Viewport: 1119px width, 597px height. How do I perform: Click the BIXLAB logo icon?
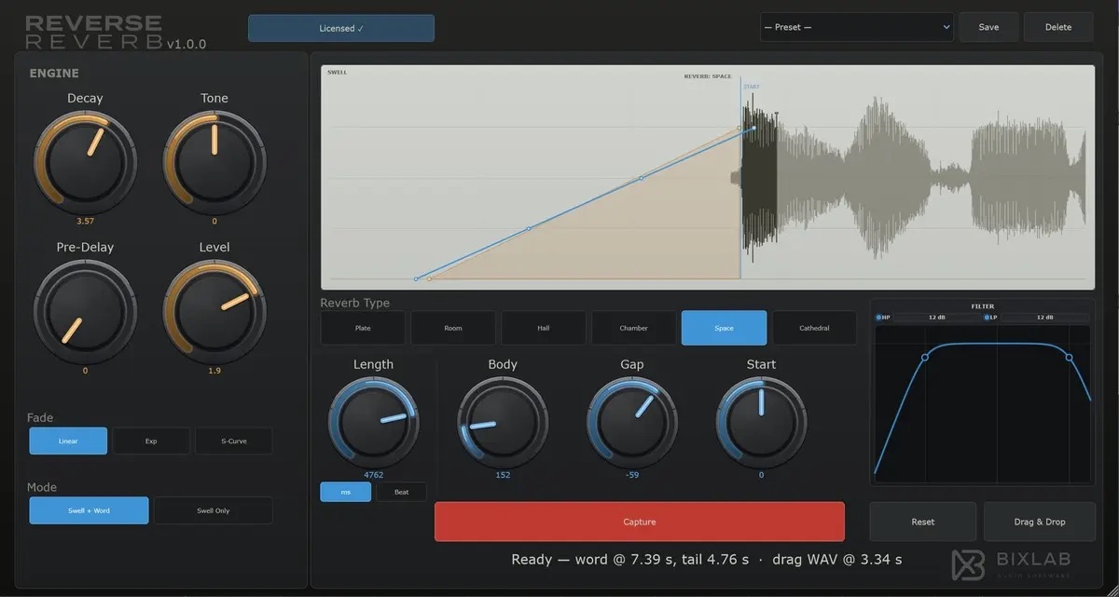(x=970, y=564)
